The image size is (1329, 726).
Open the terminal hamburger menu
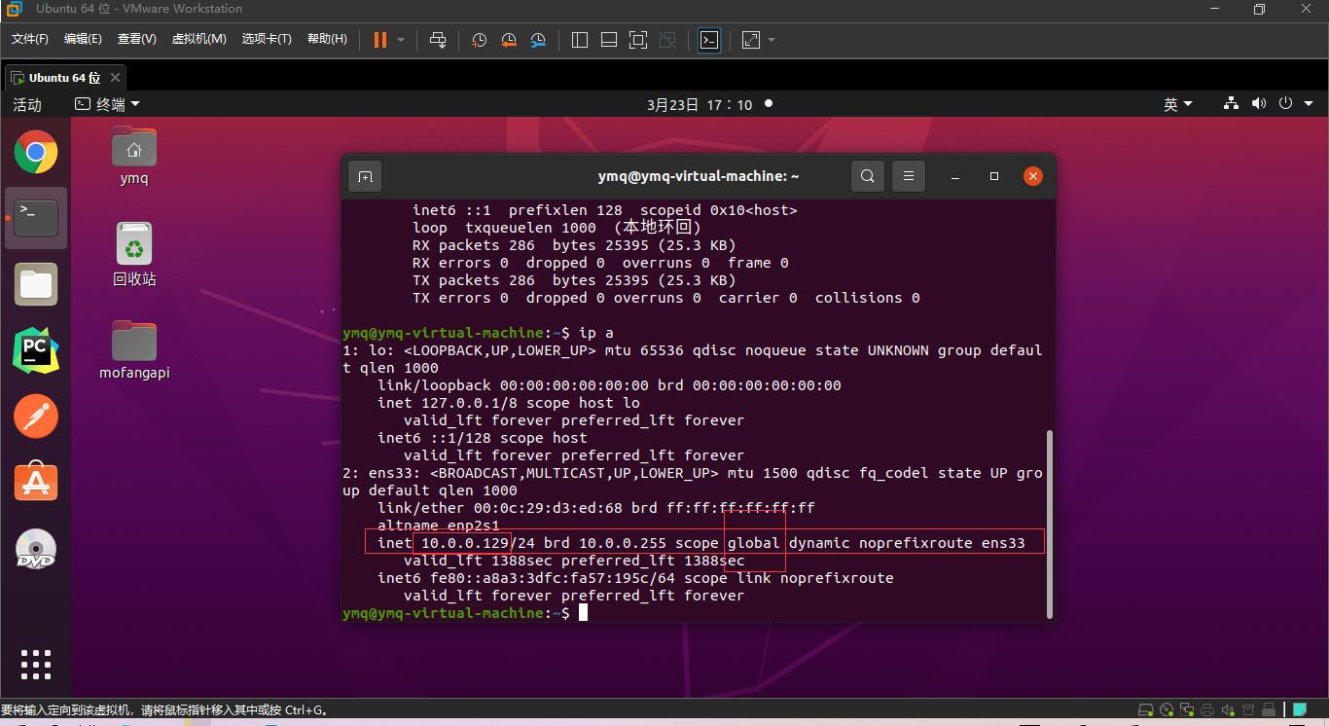(x=908, y=176)
